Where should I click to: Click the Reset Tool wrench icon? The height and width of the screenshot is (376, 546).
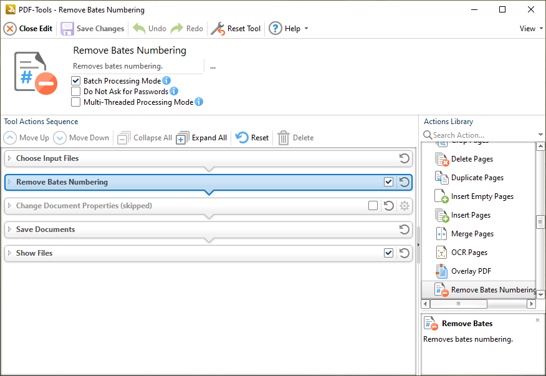tap(218, 29)
